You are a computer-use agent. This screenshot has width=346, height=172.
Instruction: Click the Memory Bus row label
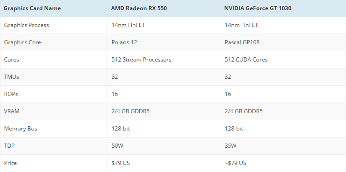(21, 129)
